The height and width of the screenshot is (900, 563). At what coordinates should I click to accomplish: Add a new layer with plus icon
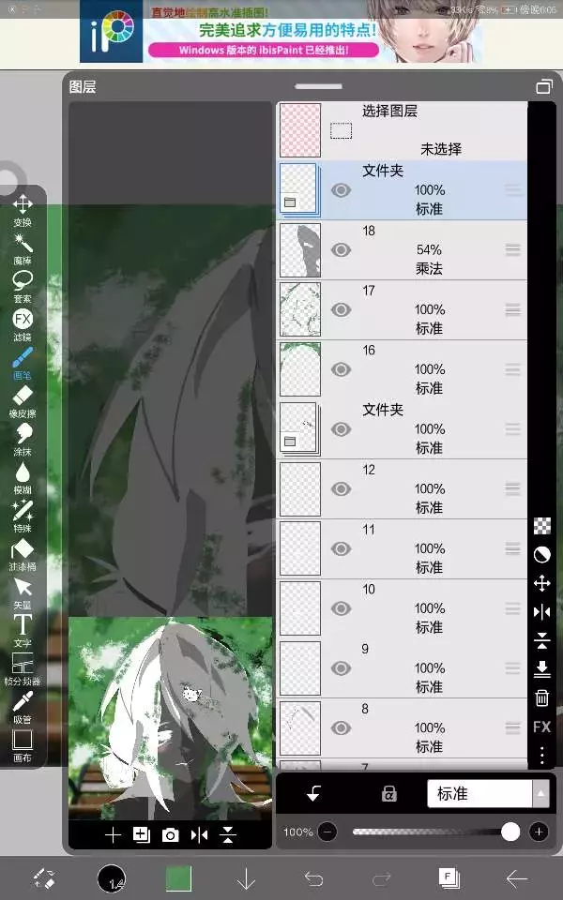tap(113, 835)
